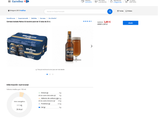Click the Modificar delivery link

(x=23, y=10)
